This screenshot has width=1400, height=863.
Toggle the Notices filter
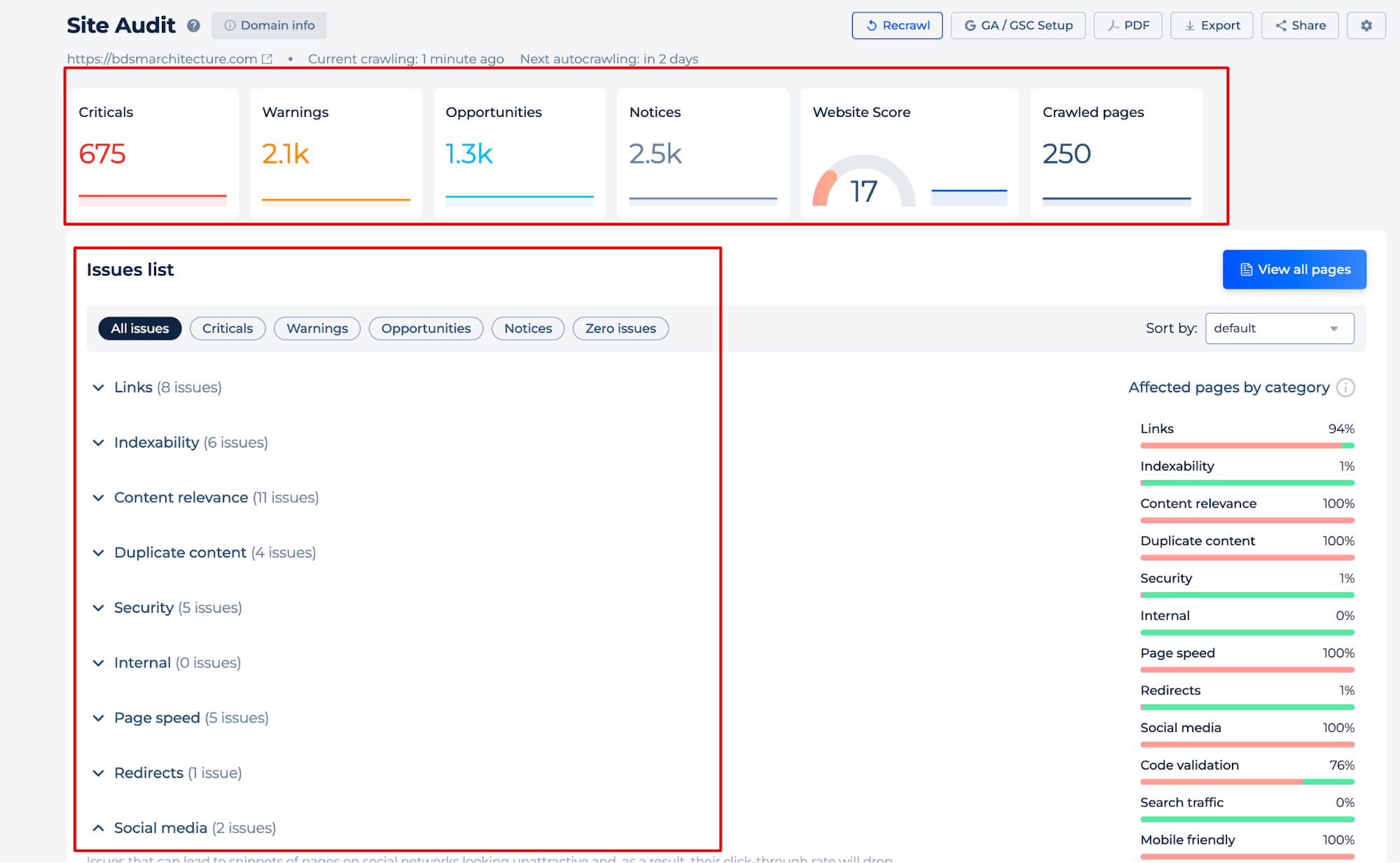528,327
